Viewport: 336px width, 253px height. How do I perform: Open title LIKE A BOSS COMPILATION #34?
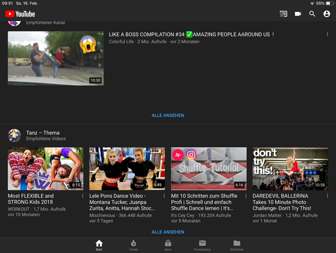point(191,35)
